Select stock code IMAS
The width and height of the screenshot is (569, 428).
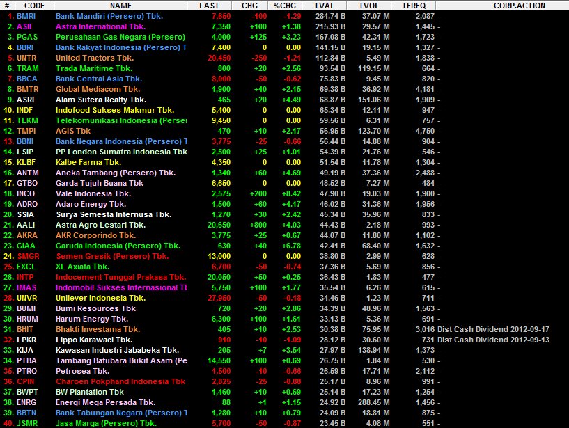[x=26, y=288]
